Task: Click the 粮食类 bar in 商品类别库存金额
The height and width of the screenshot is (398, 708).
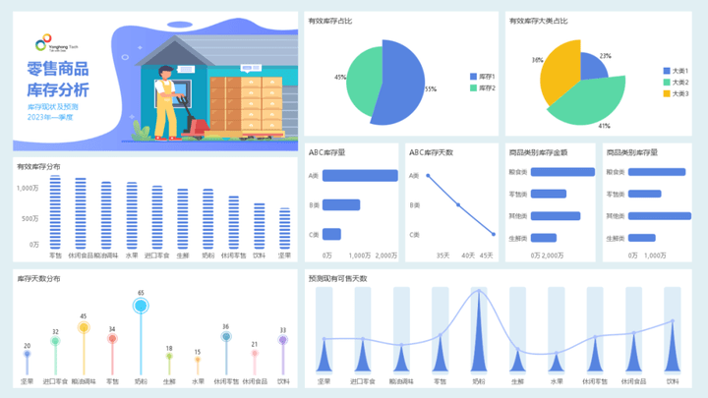Action: [x=562, y=172]
